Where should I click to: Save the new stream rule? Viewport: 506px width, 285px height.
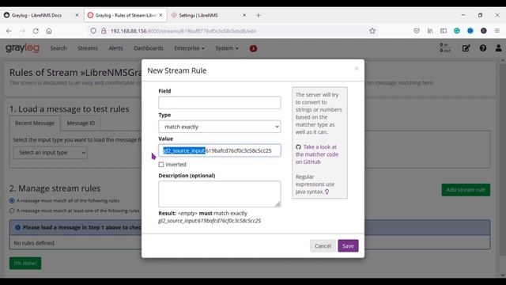coord(348,246)
